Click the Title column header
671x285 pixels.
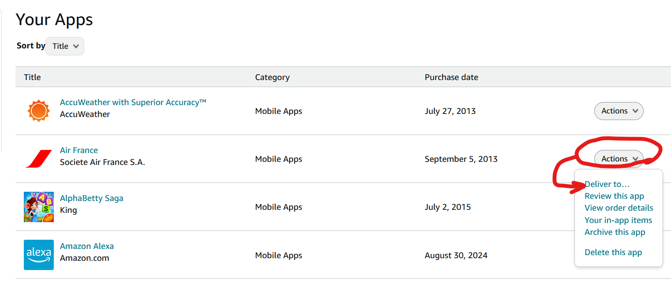point(32,77)
